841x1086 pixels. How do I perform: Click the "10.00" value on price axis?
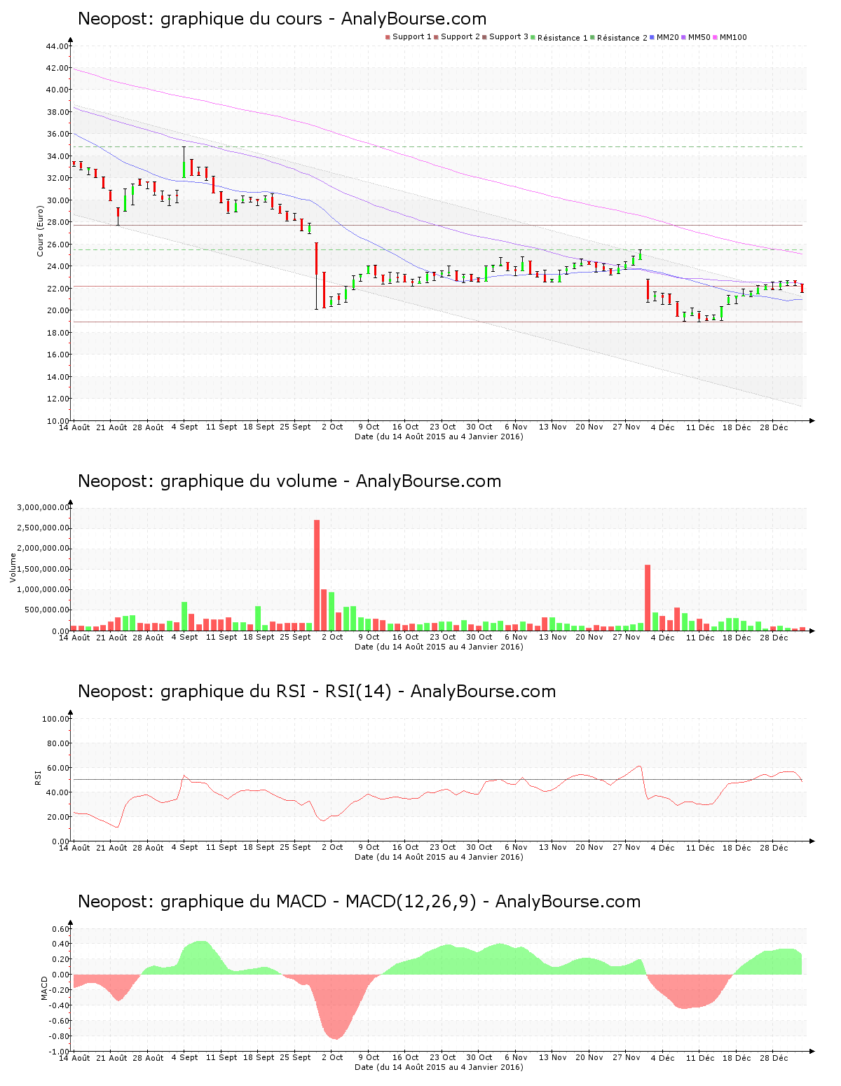tap(57, 420)
